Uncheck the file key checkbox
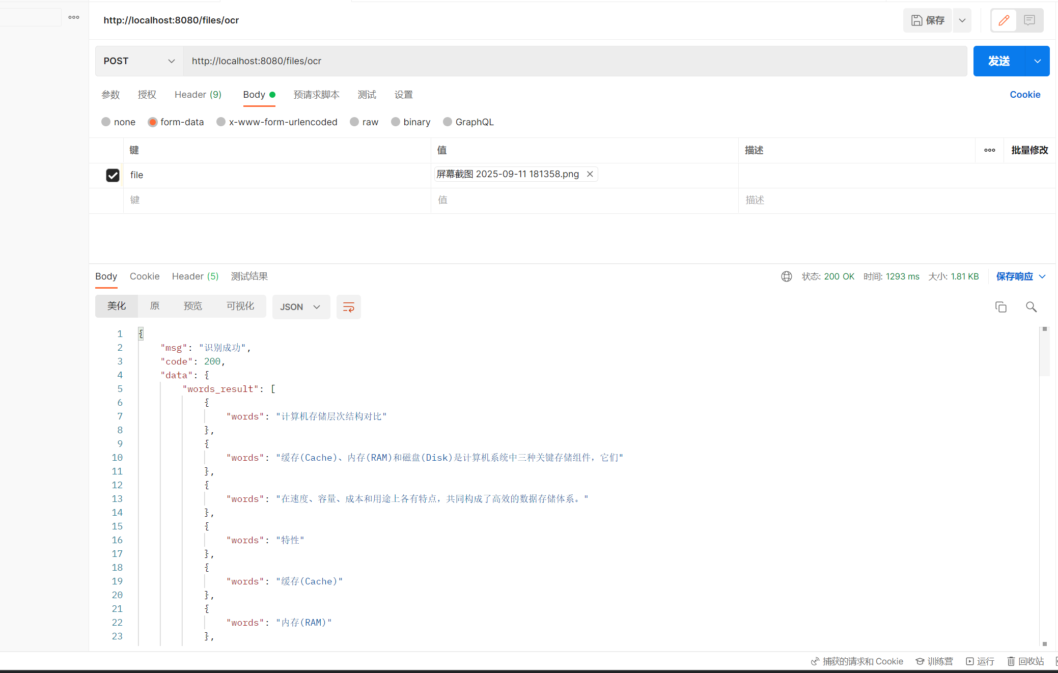Image resolution: width=1058 pixels, height=673 pixels. (x=113, y=175)
